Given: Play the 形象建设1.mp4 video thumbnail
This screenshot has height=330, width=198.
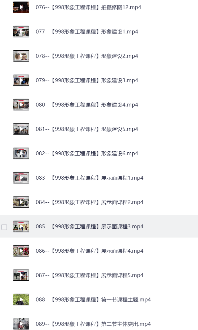Looking at the screenshot, I should 21,32.
